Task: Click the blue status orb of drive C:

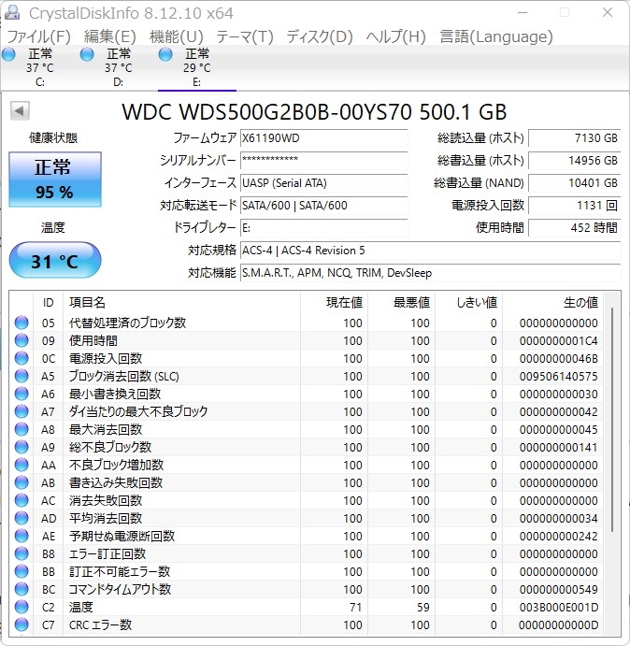Action: click(8, 54)
